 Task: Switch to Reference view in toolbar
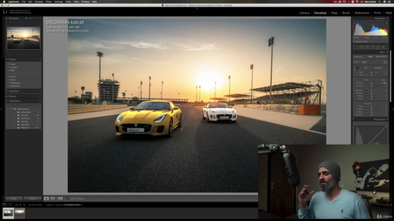click(52, 198)
